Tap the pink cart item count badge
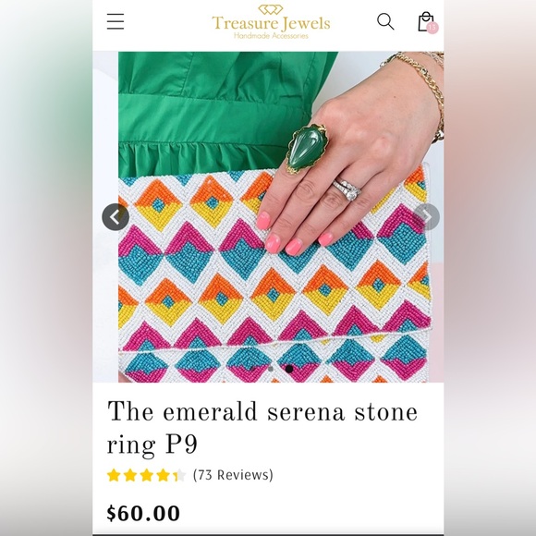The width and height of the screenshot is (536, 536). [432, 28]
